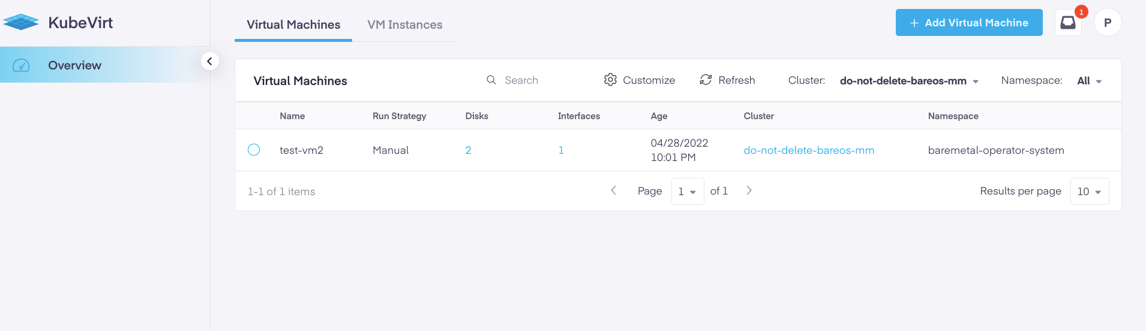Click the search magnifier icon

[491, 80]
